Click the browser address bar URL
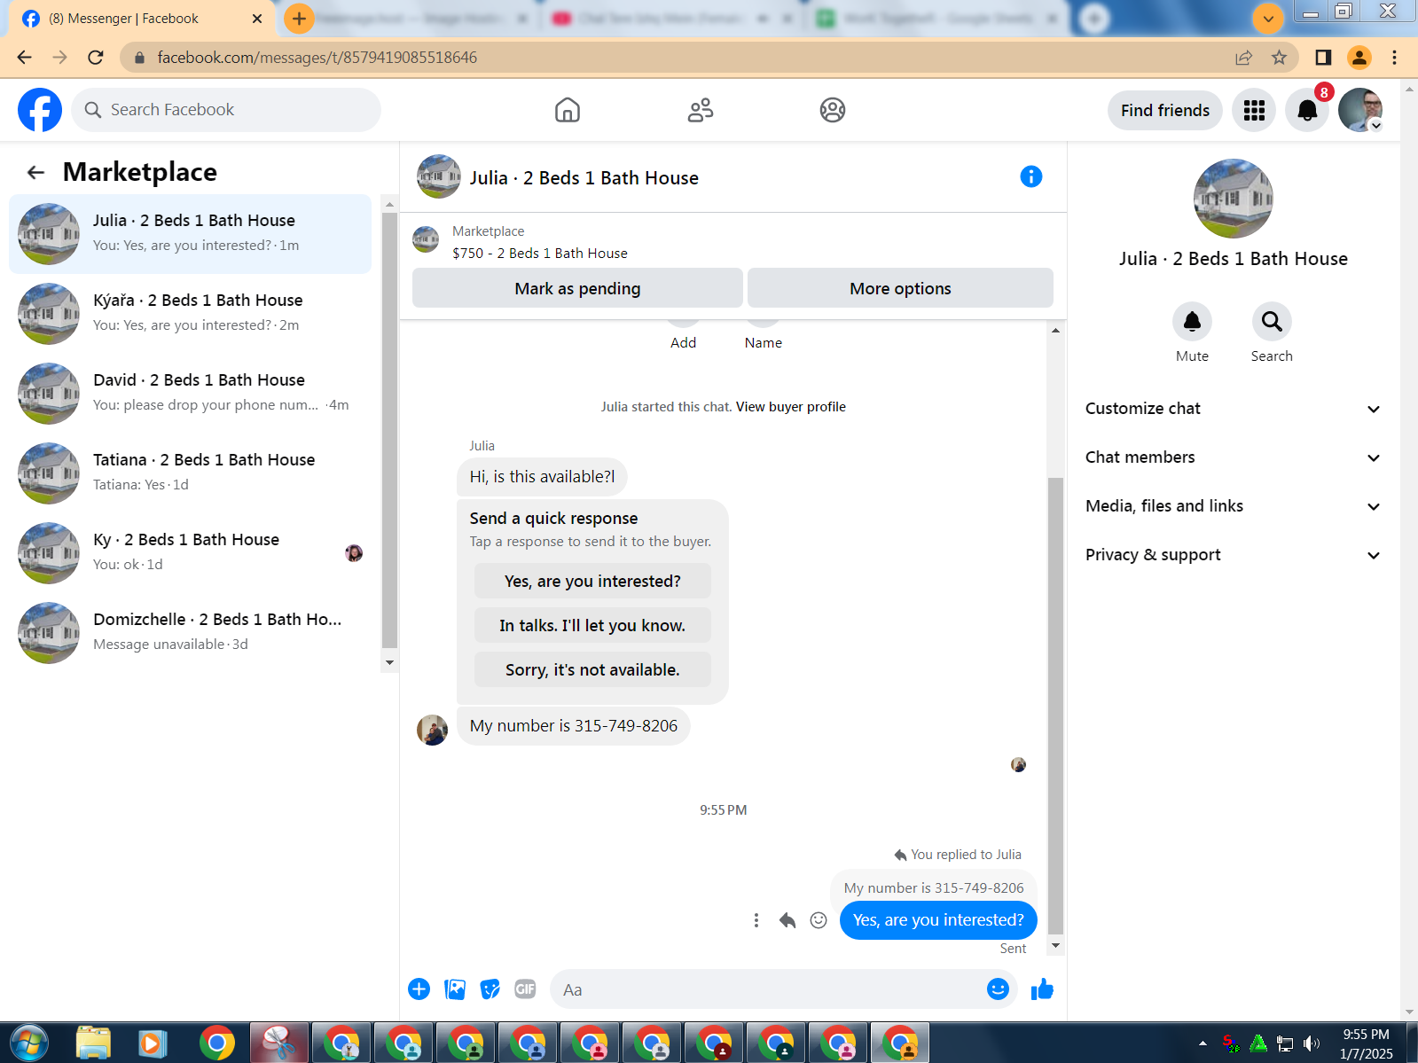Screen dimensions: 1418x1063 317,58
